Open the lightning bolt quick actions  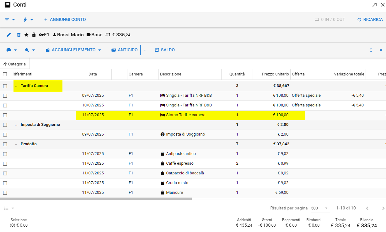28,20
